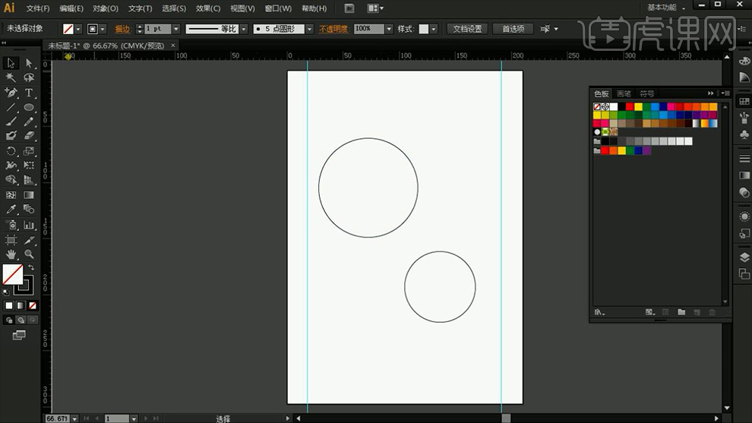Image resolution: width=752 pixels, height=423 pixels.
Task: Switch to the 画笔 panel tab
Action: tap(624, 93)
